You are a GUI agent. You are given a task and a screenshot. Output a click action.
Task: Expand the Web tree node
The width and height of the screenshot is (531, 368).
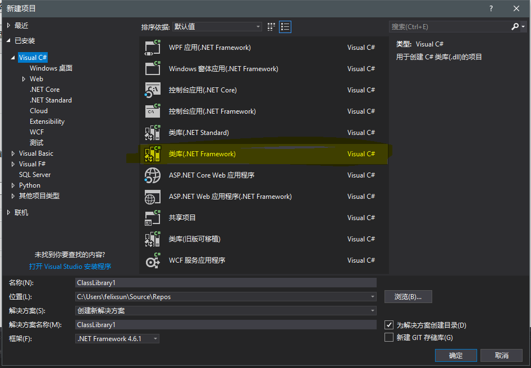click(x=24, y=79)
